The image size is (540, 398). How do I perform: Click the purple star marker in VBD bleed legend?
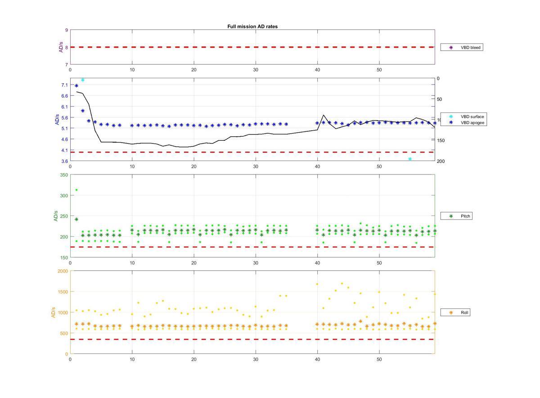click(x=451, y=47)
